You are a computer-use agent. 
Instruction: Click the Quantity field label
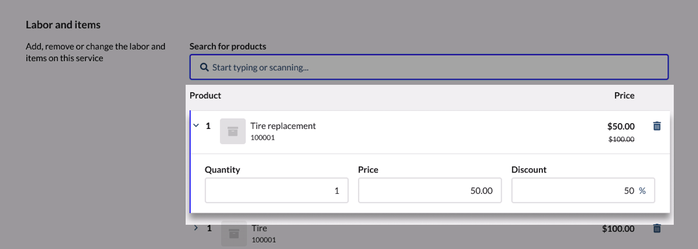pos(222,170)
